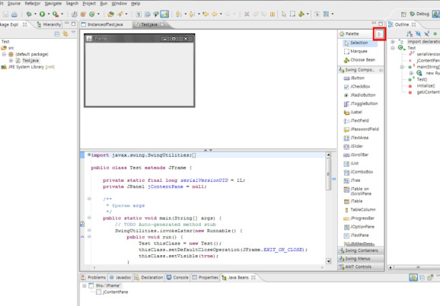Open the Swing Containers palette drawer
440x306 pixels.
point(361,250)
